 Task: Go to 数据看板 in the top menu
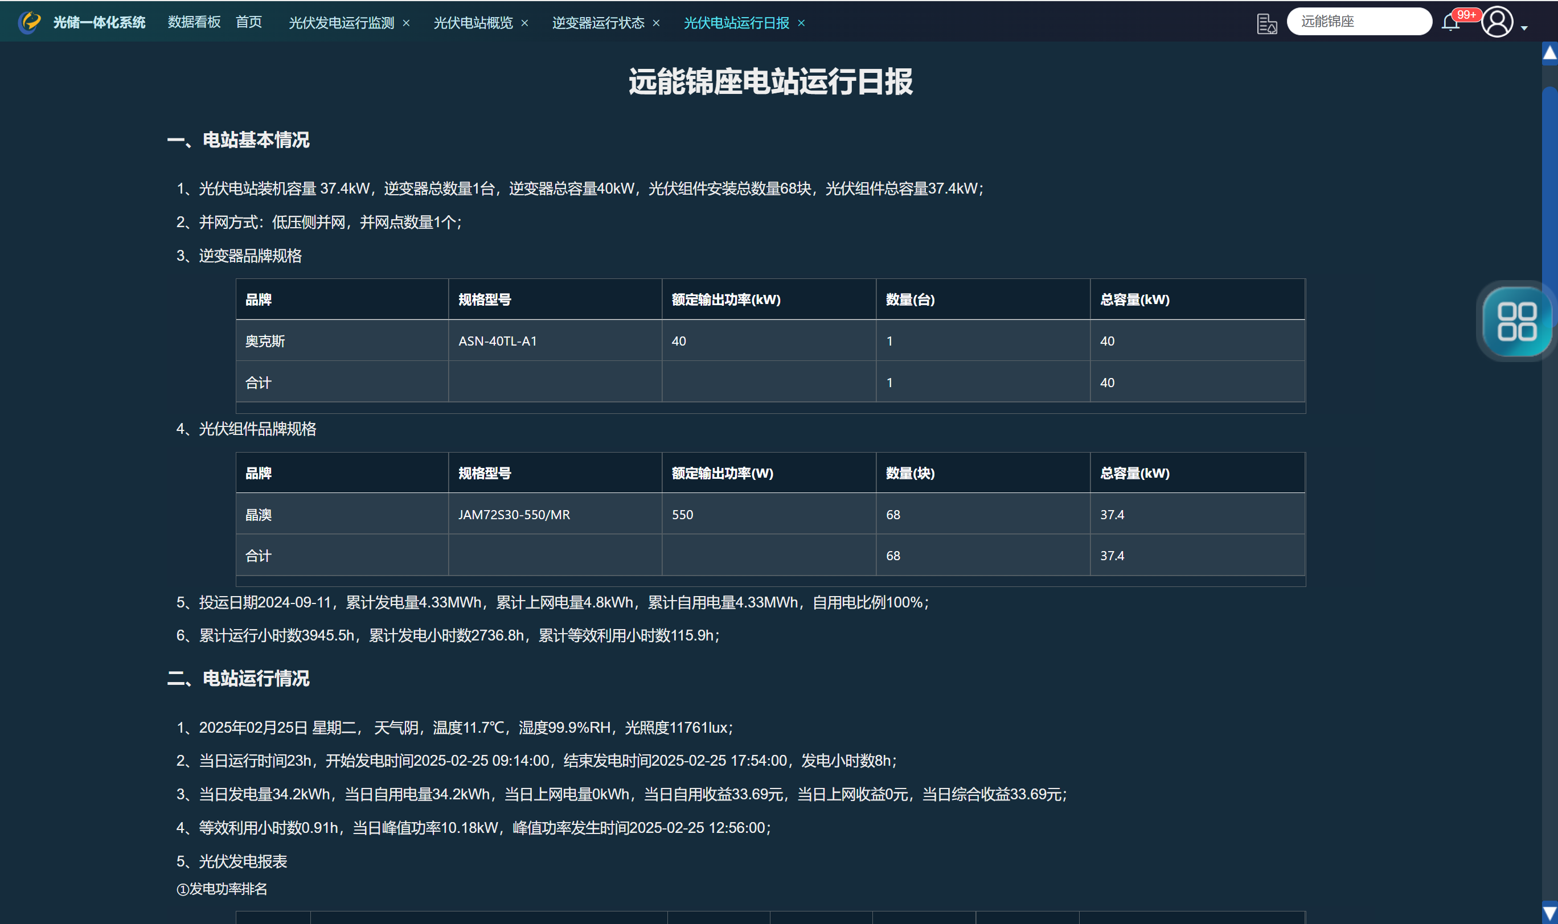pyautogui.click(x=194, y=22)
